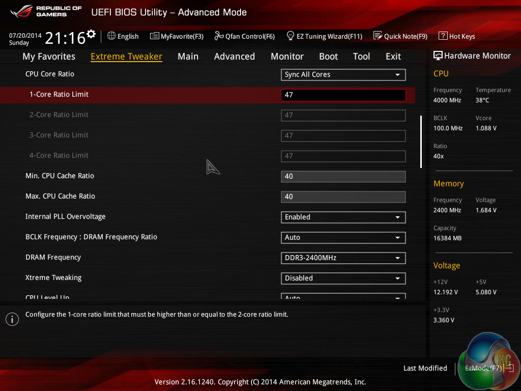Select the Exit tab
The width and height of the screenshot is (521, 391).
393,57
